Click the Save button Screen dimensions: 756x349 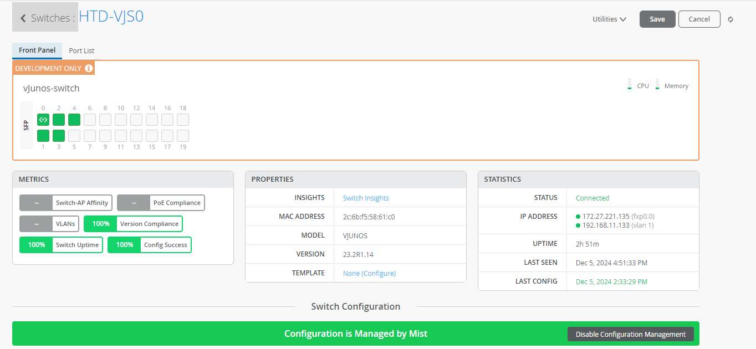tap(657, 19)
